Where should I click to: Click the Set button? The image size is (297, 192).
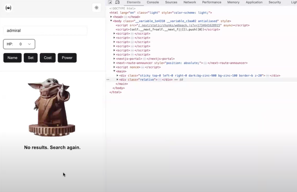pyautogui.click(x=31, y=58)
